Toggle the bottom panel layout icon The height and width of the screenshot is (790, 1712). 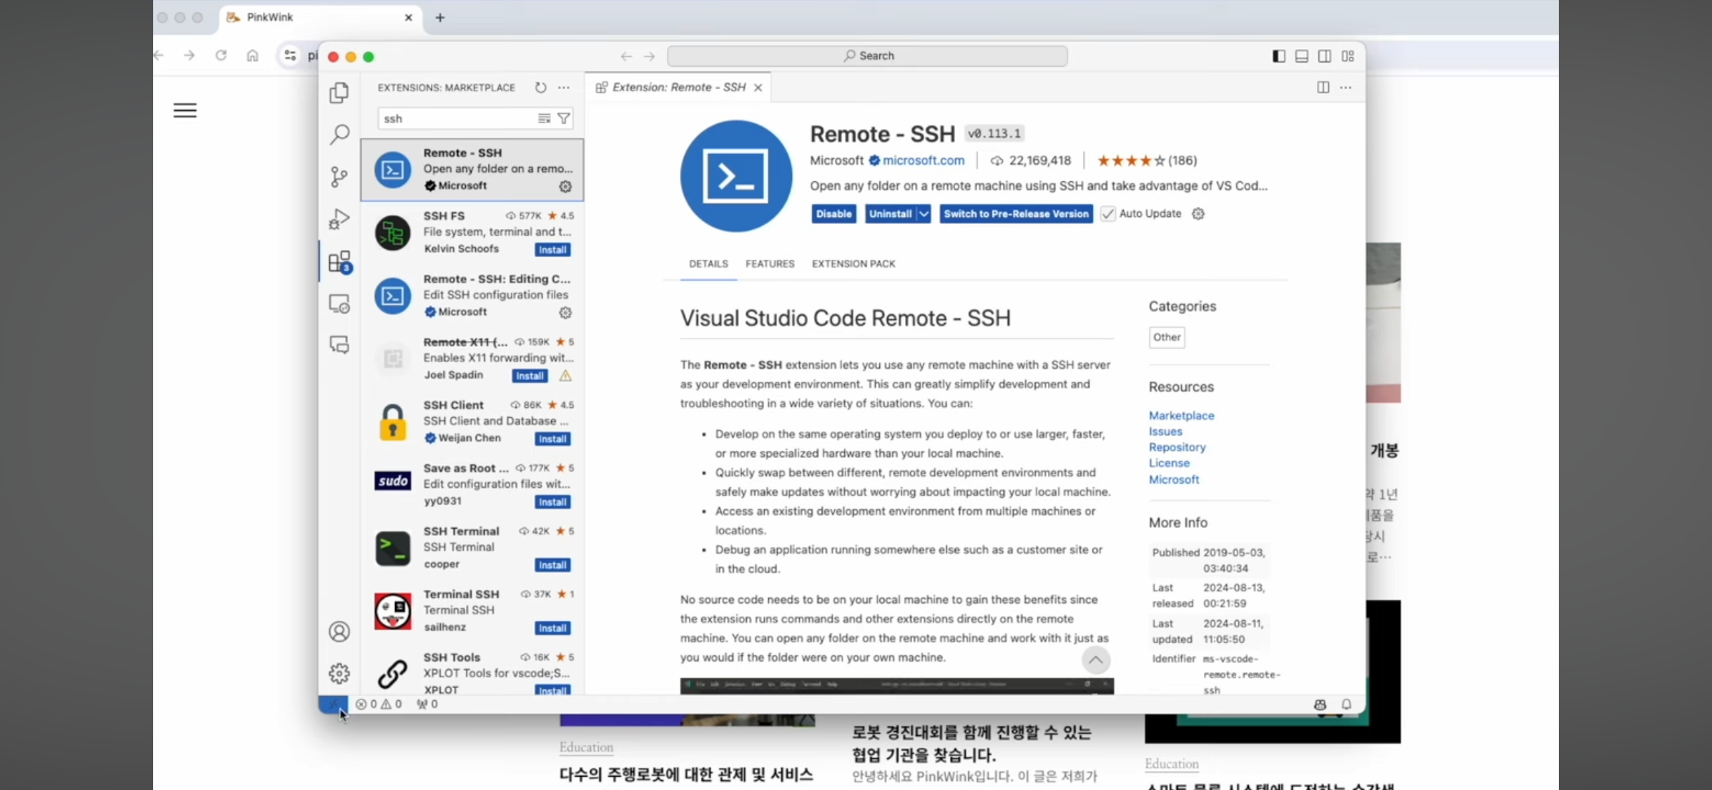(1302, 56)
